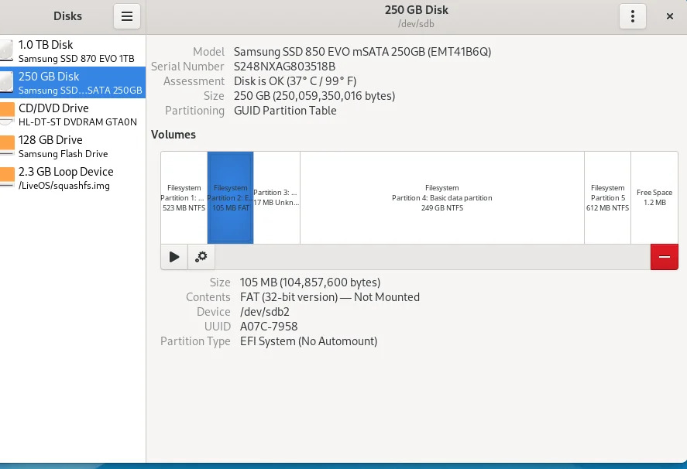Select the 1.0 TB Samsung SSD disk
This screenshot has height=469, width=687.
click(73, 50)
